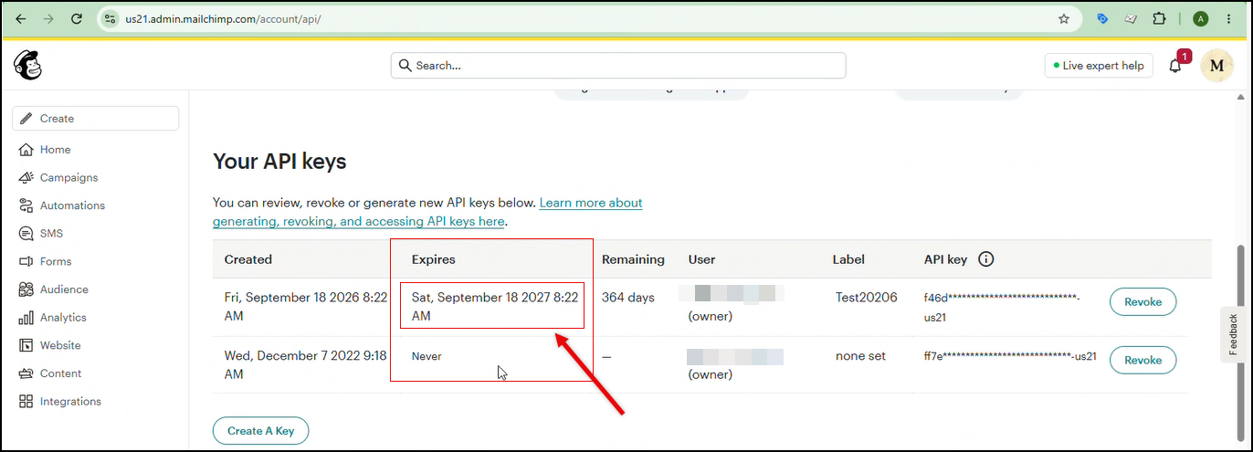This screenshot has width=1253, height=452.
Task: Open the notifications bell
Action: point(1175,66)
